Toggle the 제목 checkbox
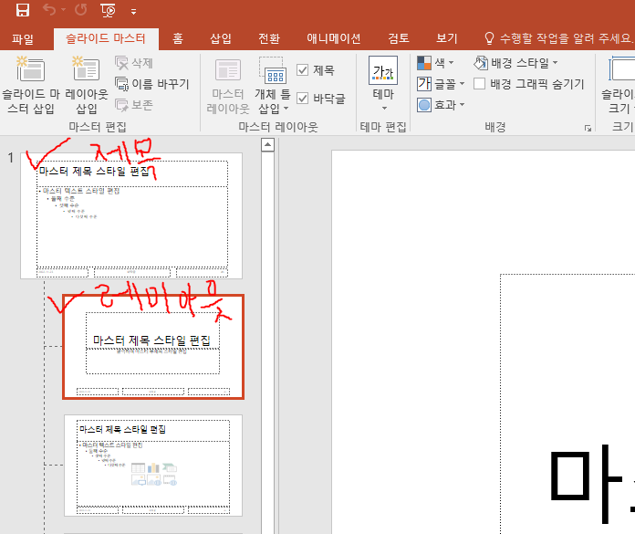This screenshot has height=534, width=635. pos(303,70)
